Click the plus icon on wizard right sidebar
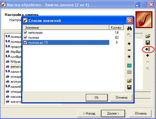This screenshot has width=156, height=119. pos(148,56)
